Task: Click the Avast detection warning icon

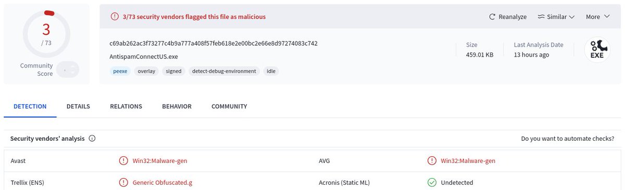Action: (x=123, y=160)
